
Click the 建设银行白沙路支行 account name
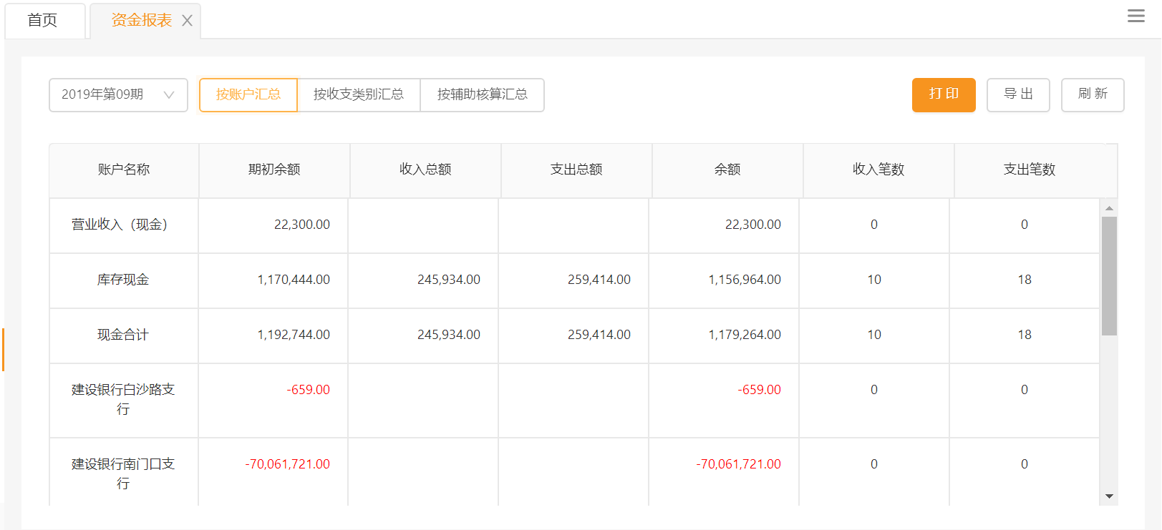coord(123,399)
